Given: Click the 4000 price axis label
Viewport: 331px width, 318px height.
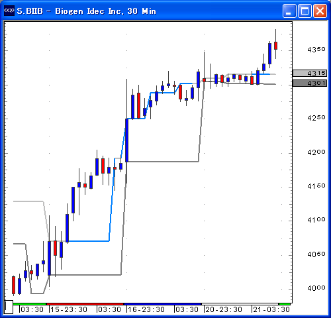Looking at the screenshot, I should 316,288.
